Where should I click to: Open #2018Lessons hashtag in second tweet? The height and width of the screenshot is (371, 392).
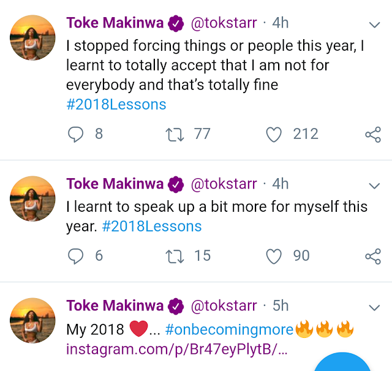[x=151, y=226]
